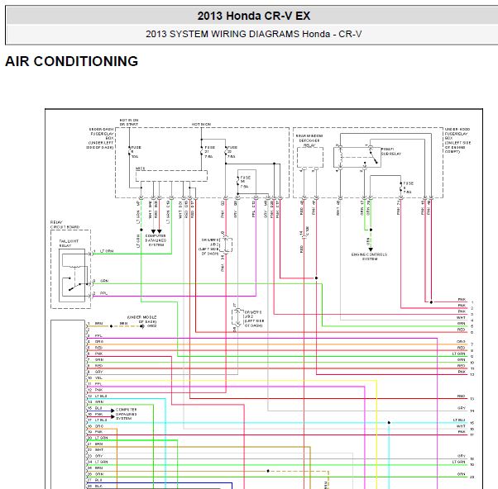Click the "TAIL LIGHT RELAY" label
The height and width of the screenshot is (489, 498).
69,243
